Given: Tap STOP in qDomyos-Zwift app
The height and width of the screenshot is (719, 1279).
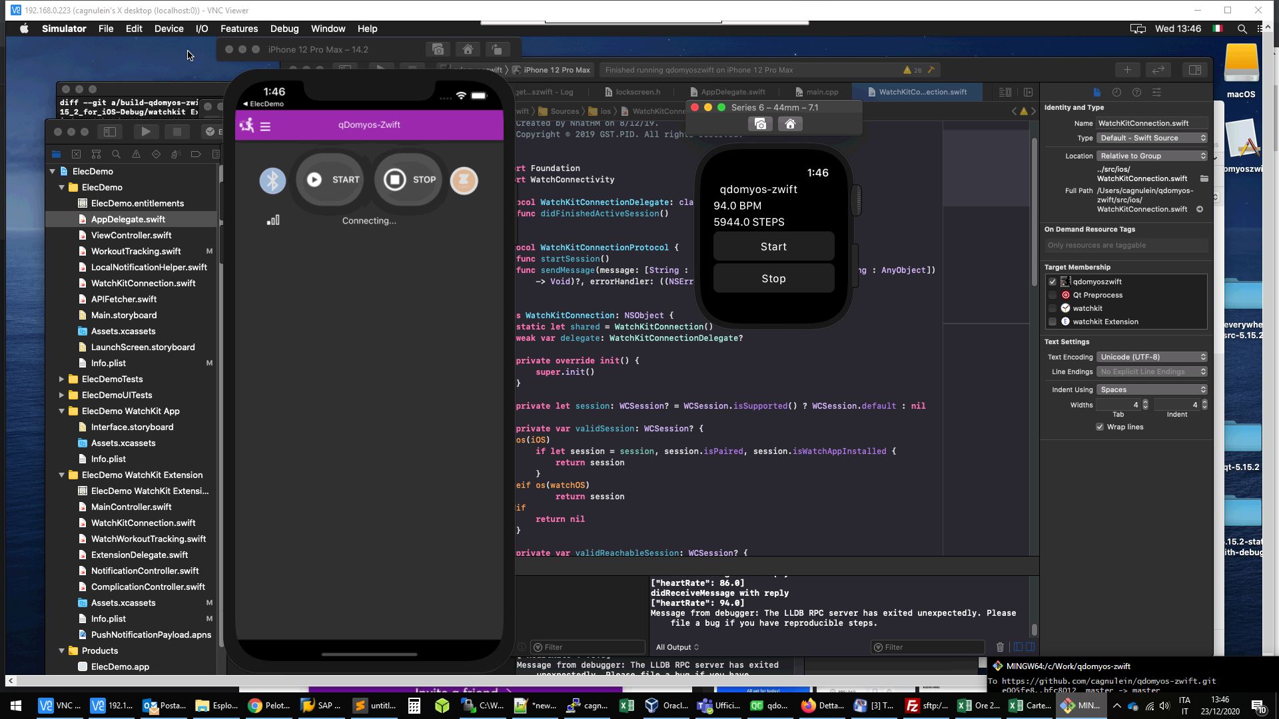Looking at the screenshot, I should (x=409, y=180).
